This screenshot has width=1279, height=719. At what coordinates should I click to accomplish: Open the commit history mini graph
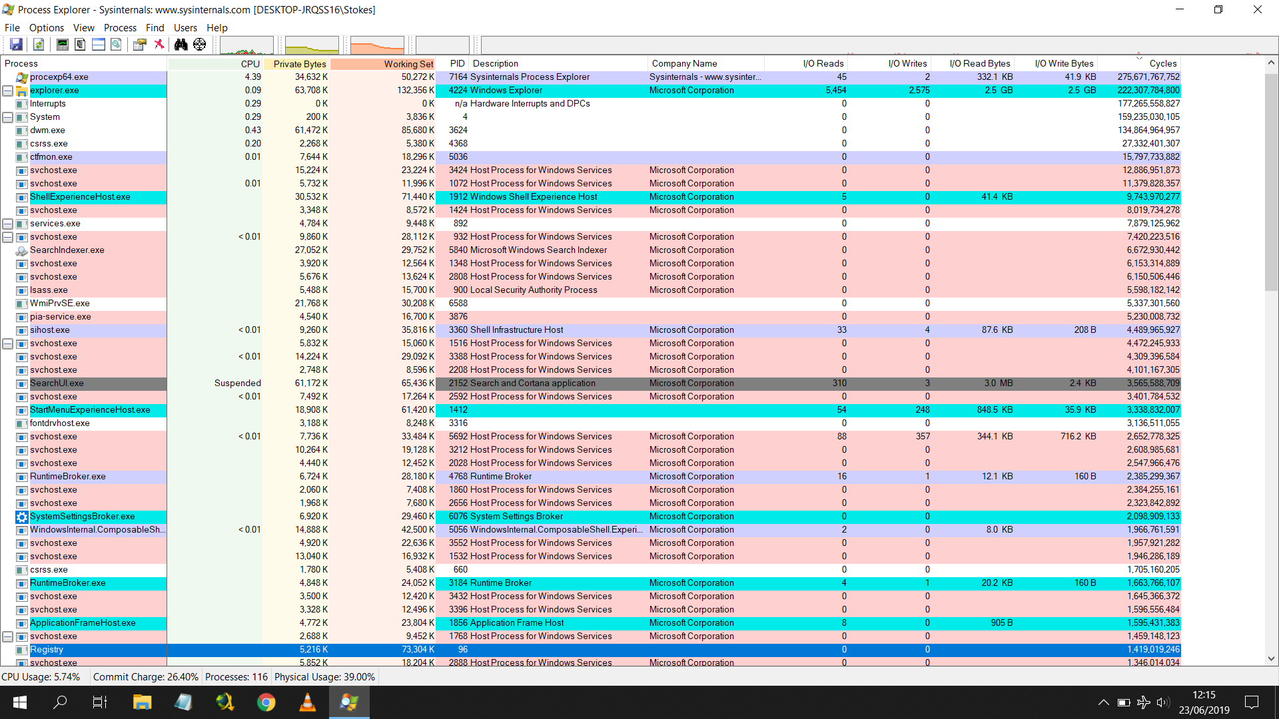click(x=312, y=45)
